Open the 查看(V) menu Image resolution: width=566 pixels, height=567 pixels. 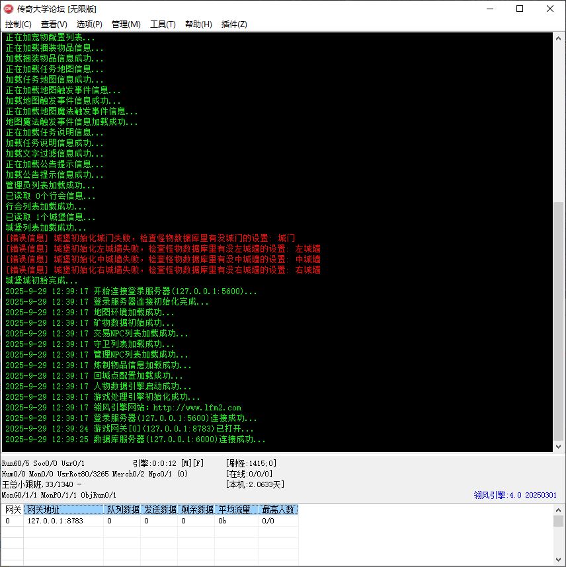[54, 24]
